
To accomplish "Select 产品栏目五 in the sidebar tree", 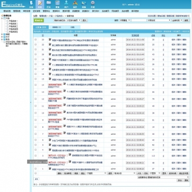I will [x=13, y=32].
